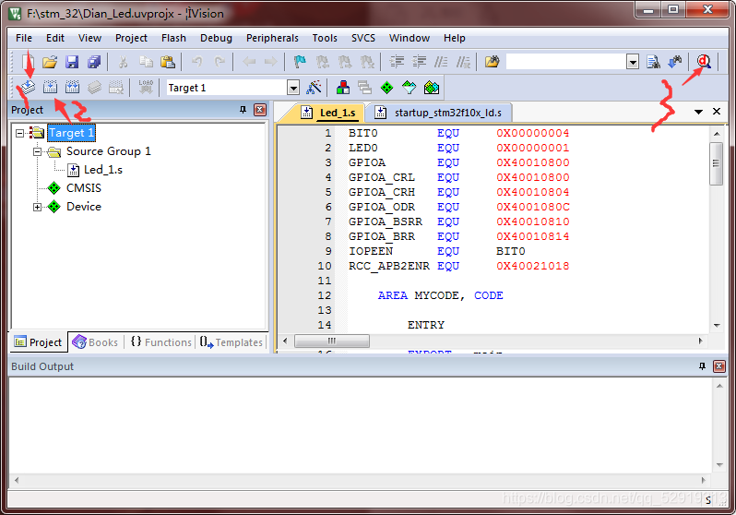Screen dimensions: 736x515
Task: Unindent selected lines icon
Action: 419,62
